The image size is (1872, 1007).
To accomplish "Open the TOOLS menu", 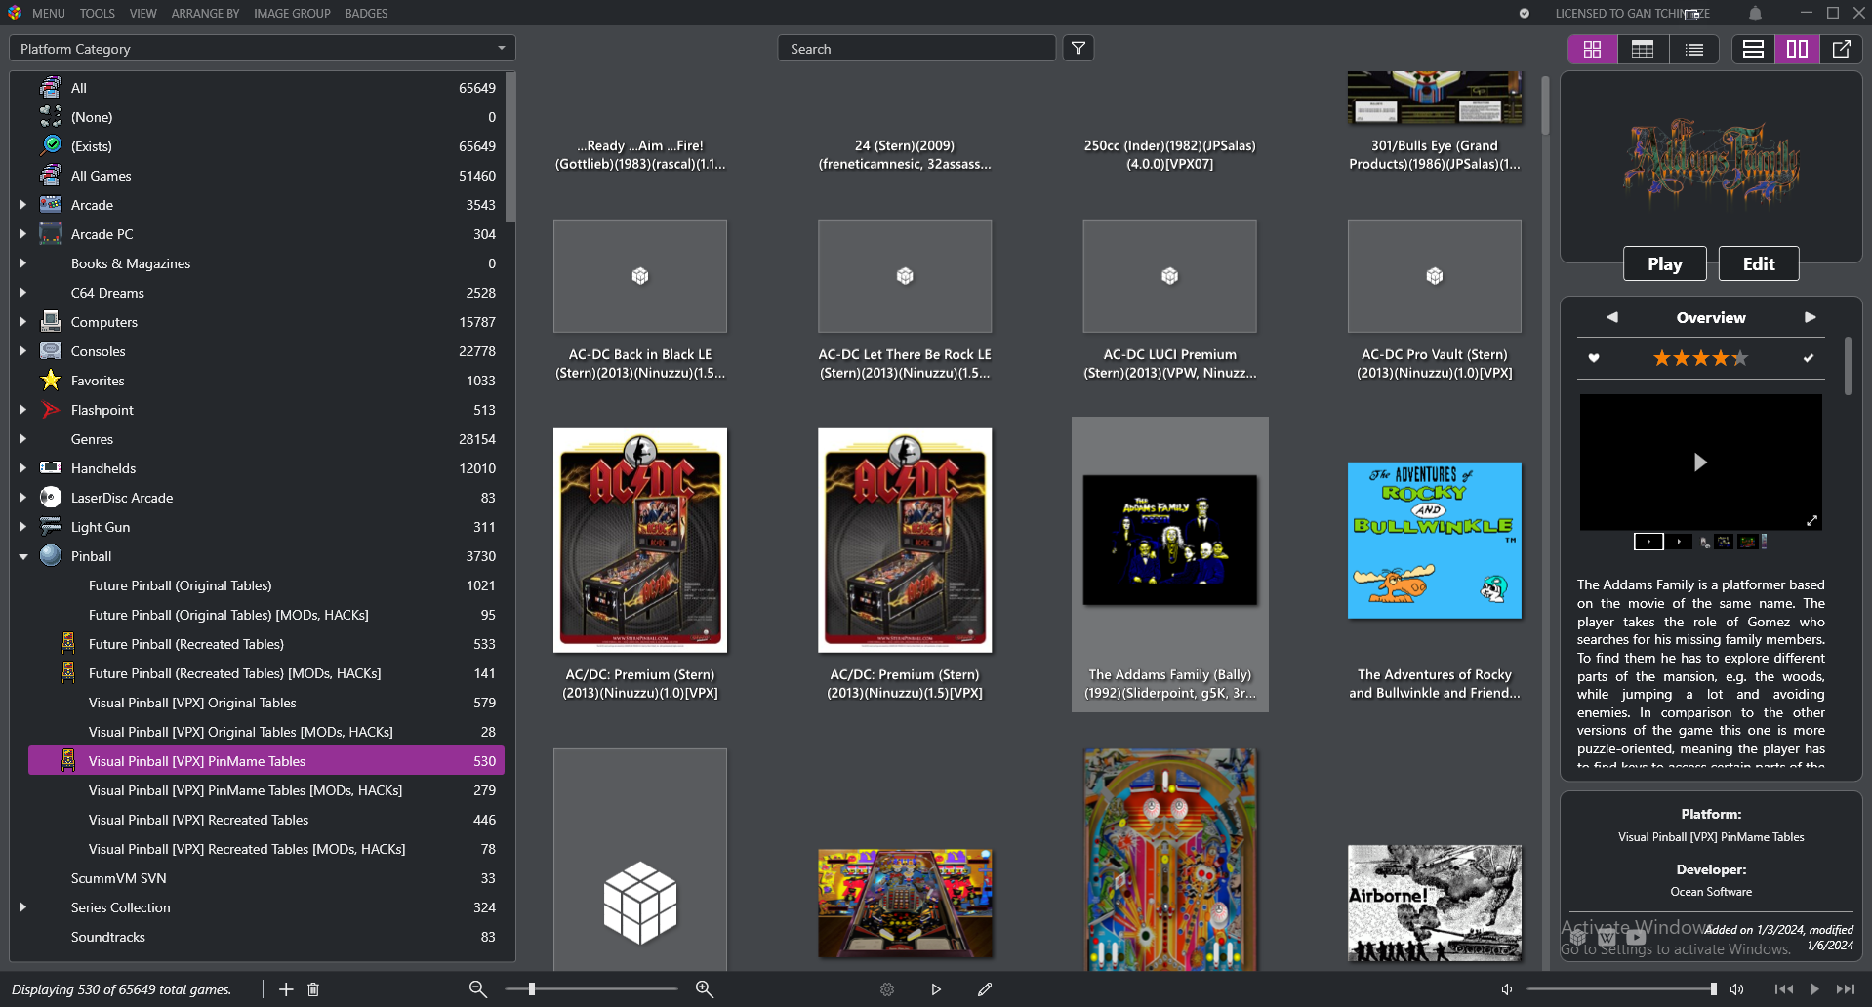I will [x=97, y=13].
